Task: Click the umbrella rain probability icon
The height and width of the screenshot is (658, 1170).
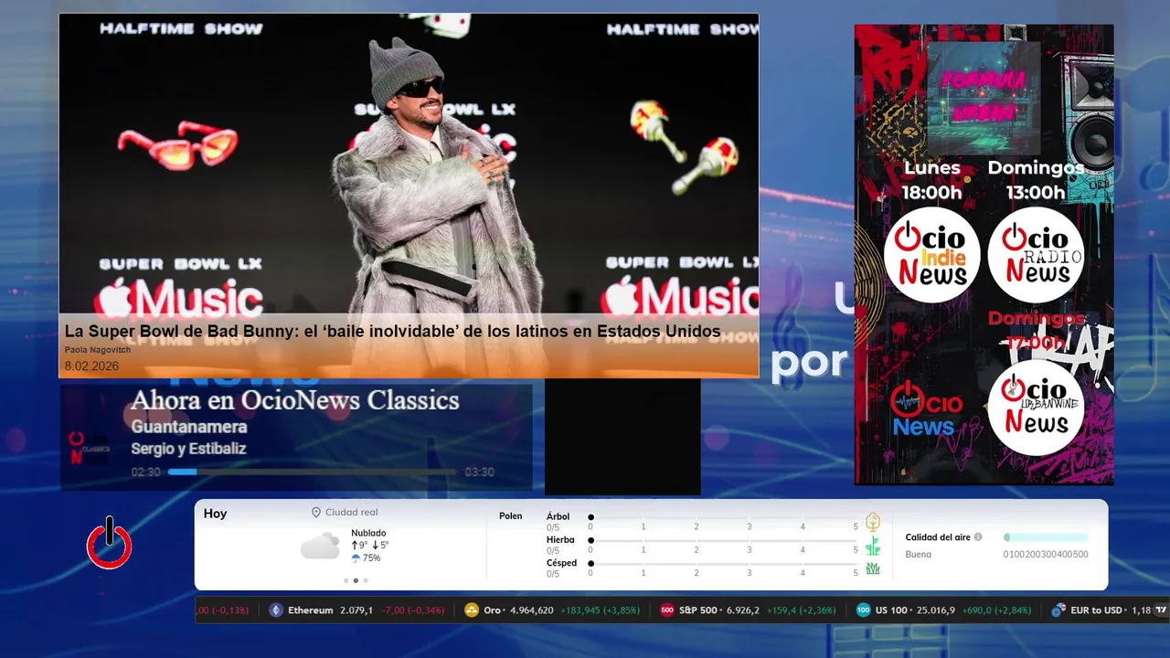Action: pos(356,558)
